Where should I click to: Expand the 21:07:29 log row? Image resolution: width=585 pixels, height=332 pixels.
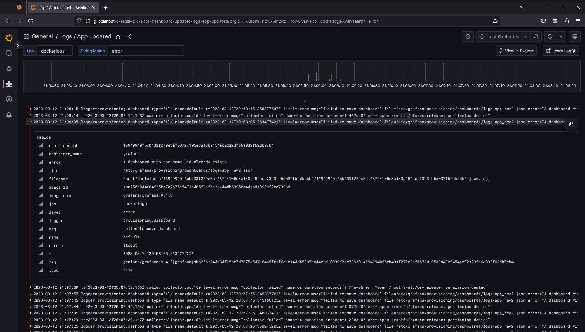(31, 320)
